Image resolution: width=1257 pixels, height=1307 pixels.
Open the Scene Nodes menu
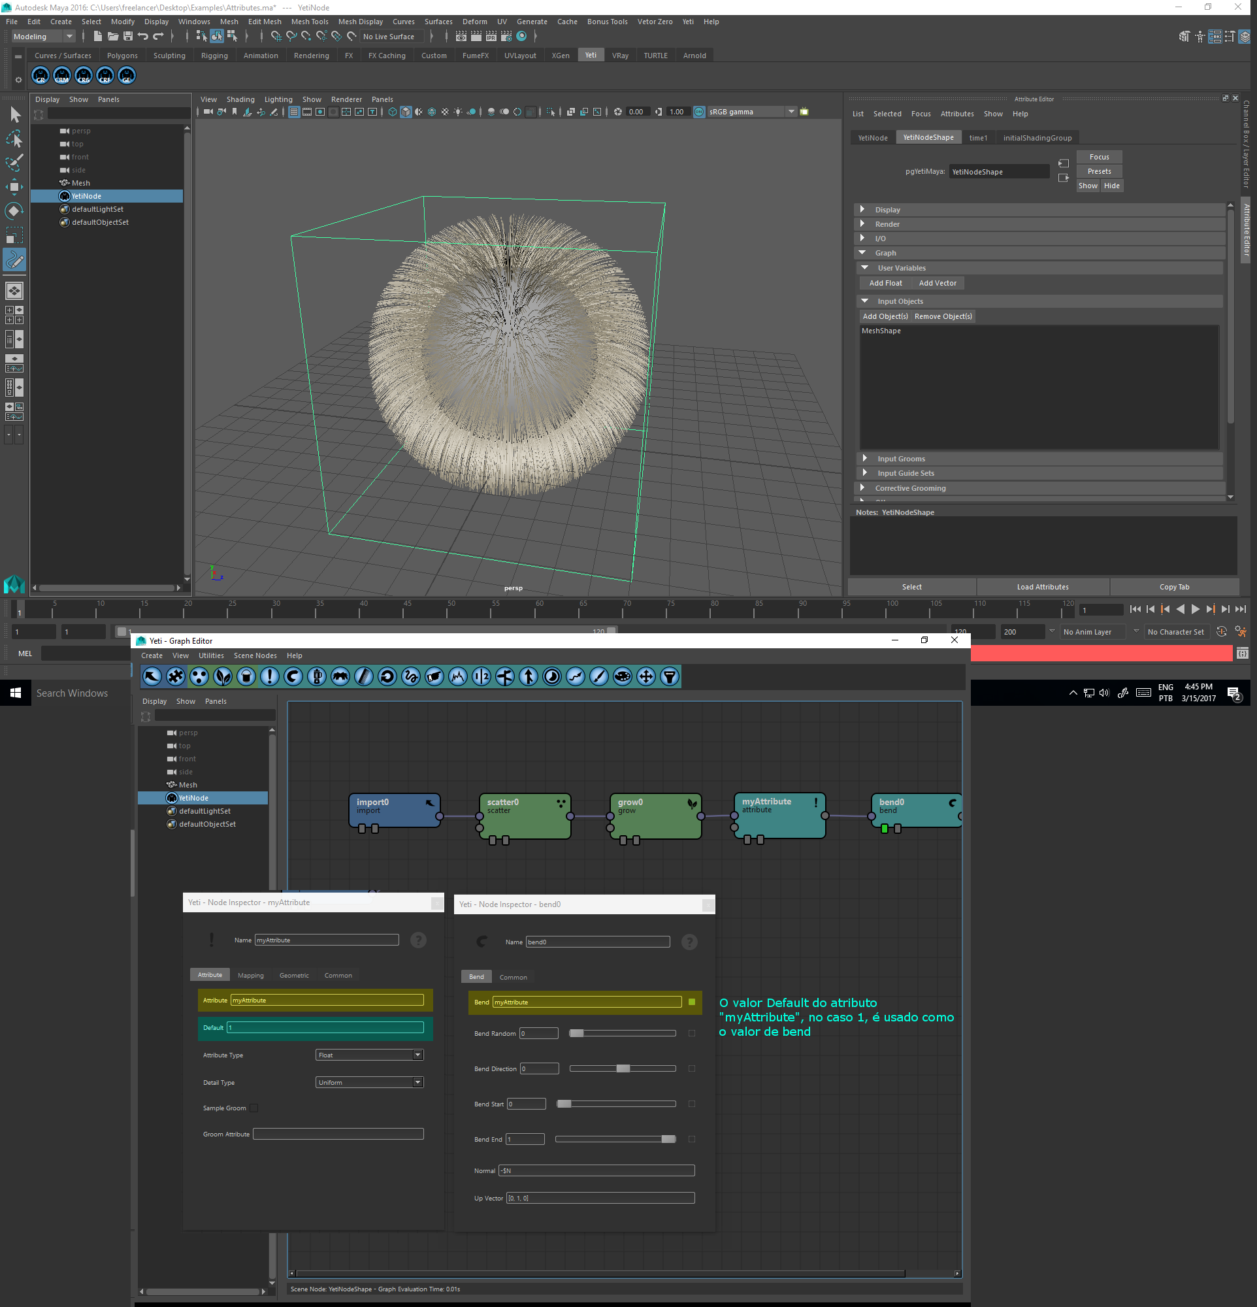(255, 655)
